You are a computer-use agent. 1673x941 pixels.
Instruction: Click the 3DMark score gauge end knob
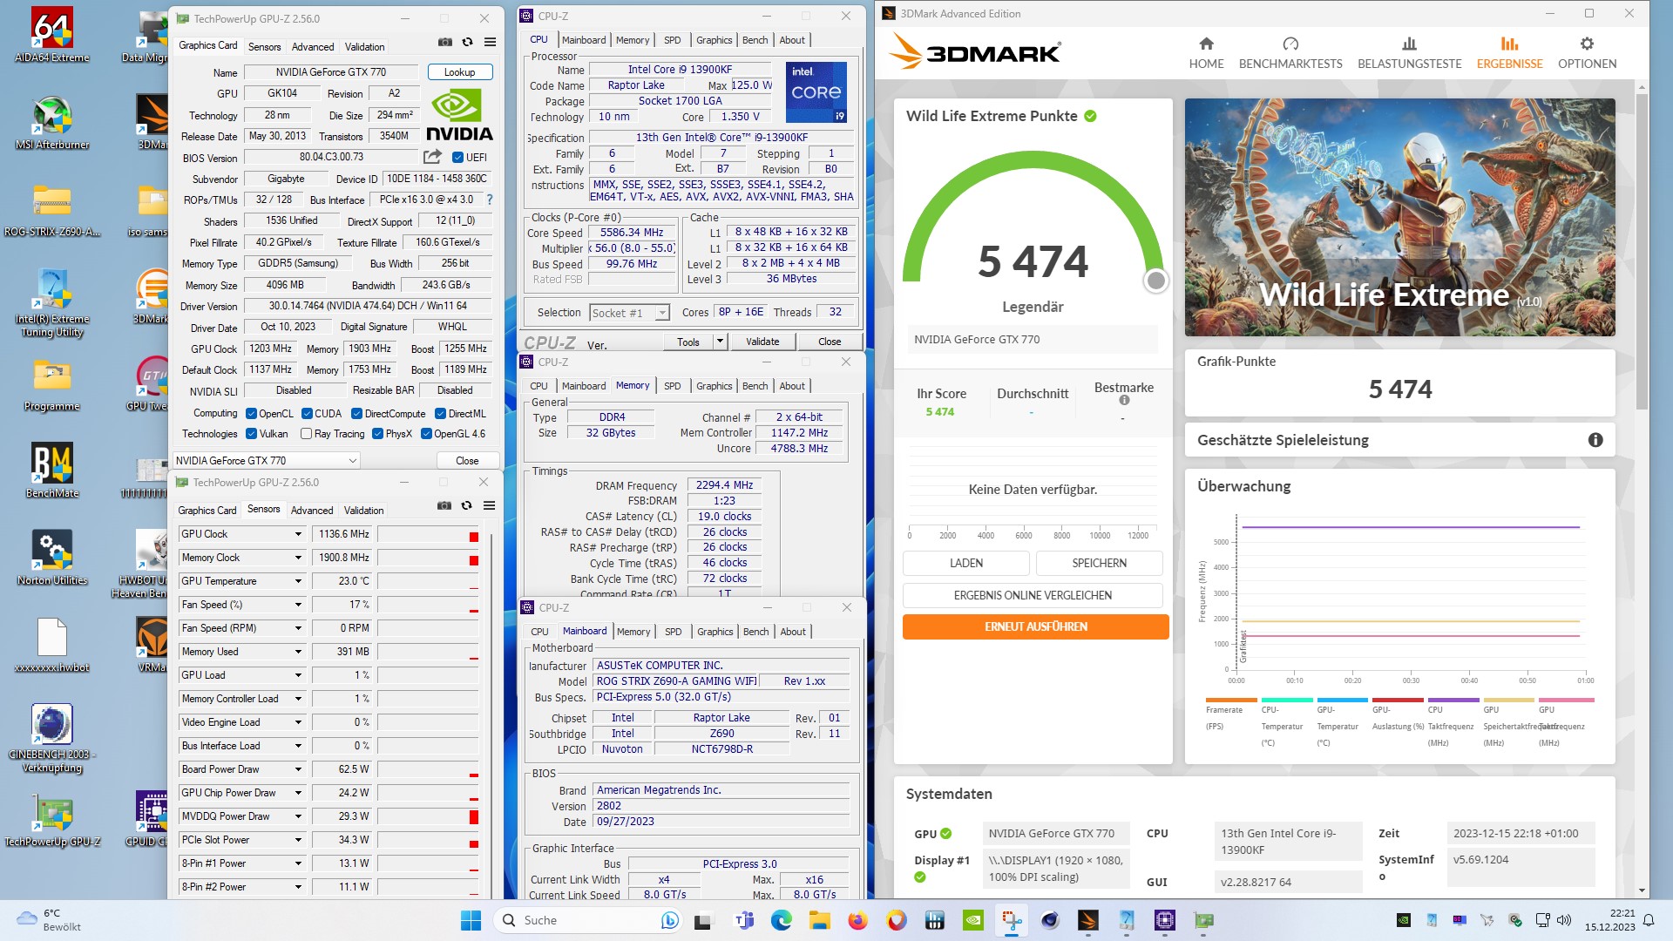pos(1155,281)
